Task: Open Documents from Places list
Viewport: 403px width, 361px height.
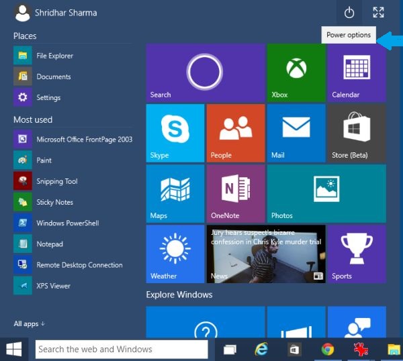Action: coord(73,76)
